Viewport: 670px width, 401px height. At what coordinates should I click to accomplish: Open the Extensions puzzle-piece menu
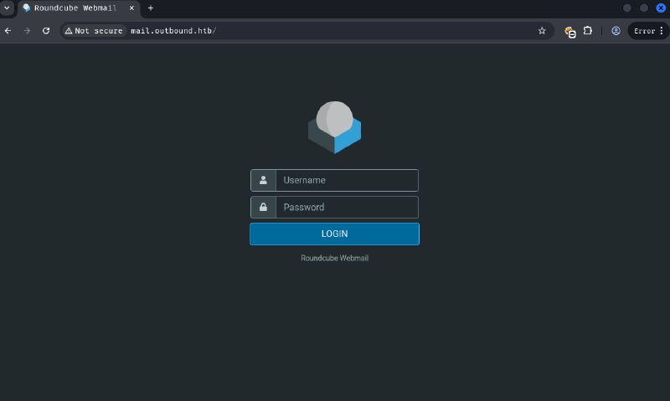click(x=588, y=31)
